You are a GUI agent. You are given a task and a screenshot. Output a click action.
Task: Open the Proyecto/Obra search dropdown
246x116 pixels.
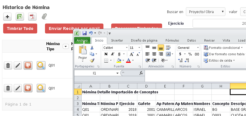[x=206, y=12]
